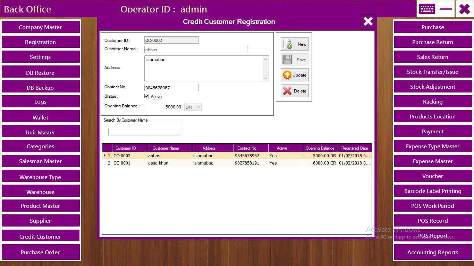Click the New customer icon button

click(x=288, y=44)
